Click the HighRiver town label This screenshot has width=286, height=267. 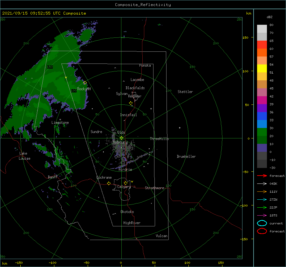[x=132, y=223]
